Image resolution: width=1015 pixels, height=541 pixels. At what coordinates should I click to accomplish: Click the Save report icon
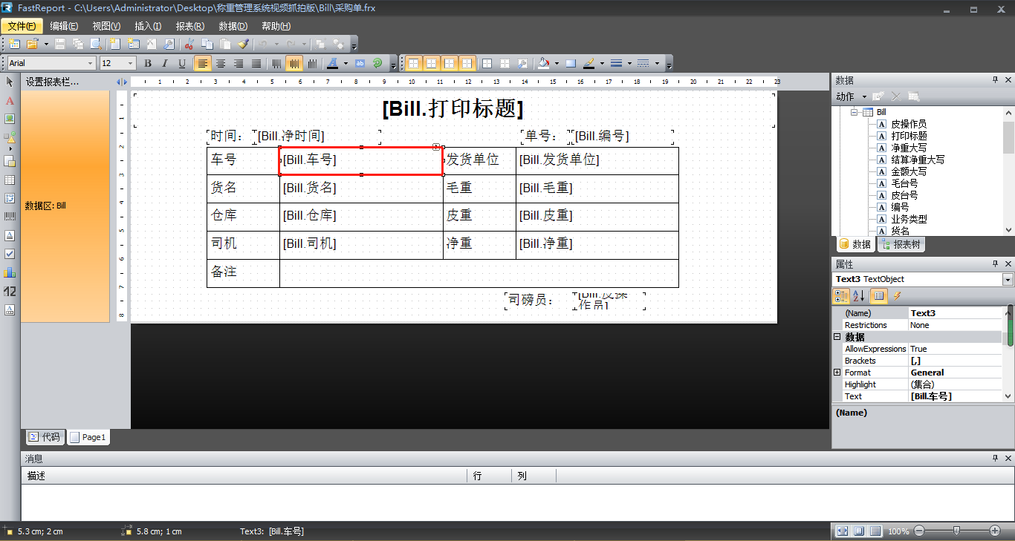(x=60, y=45)
